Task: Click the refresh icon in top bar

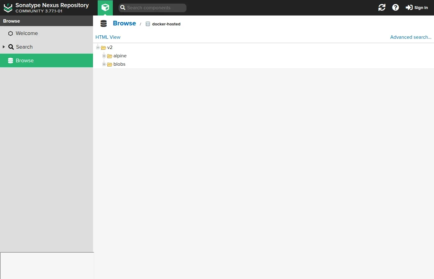Action: click(x=382, y=7)
